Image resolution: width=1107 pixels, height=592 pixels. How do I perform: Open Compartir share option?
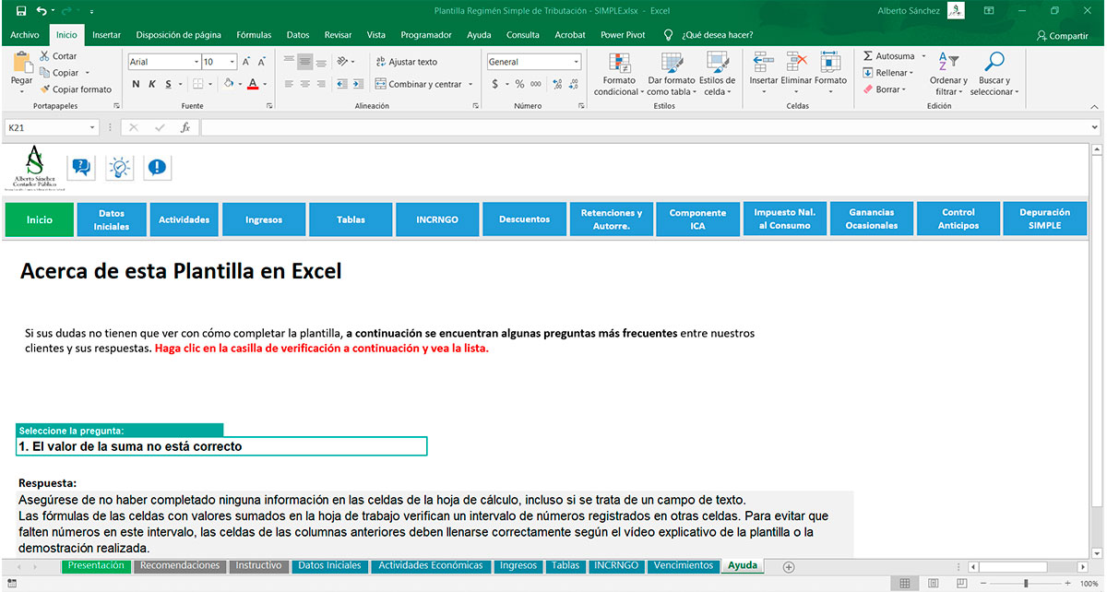click(1063, 35)
